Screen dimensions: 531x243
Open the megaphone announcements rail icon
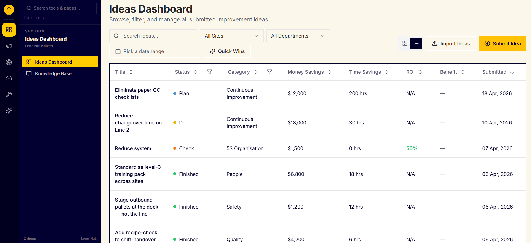(x=9, y=46)
